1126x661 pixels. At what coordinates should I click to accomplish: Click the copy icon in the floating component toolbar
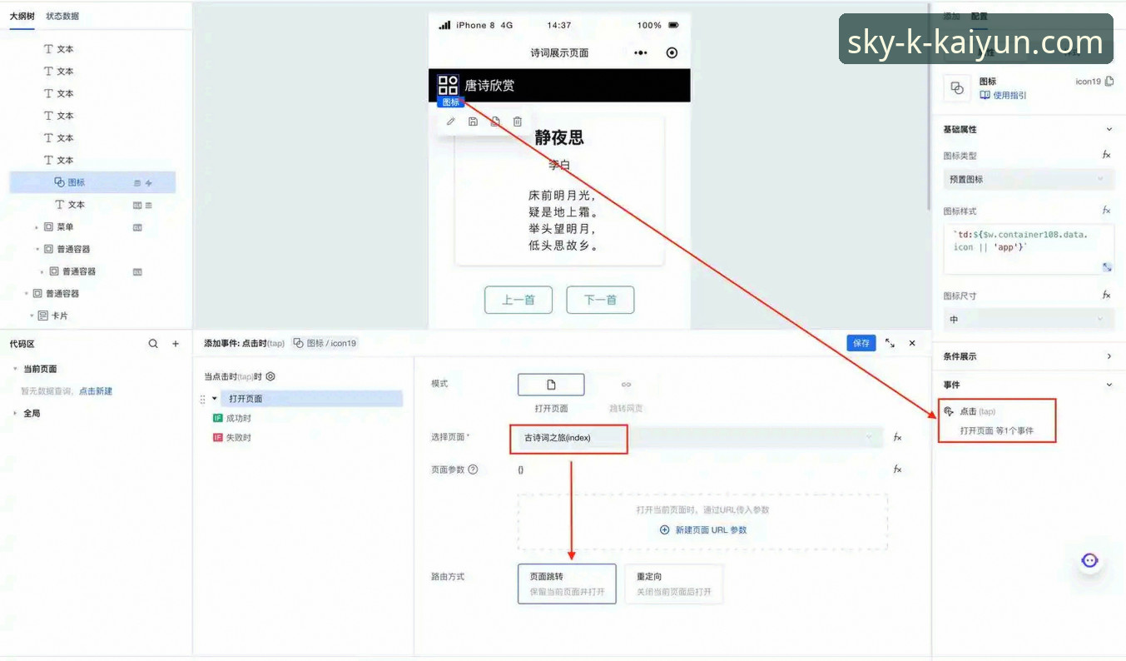pyautogui.click(x=495, y=122)
